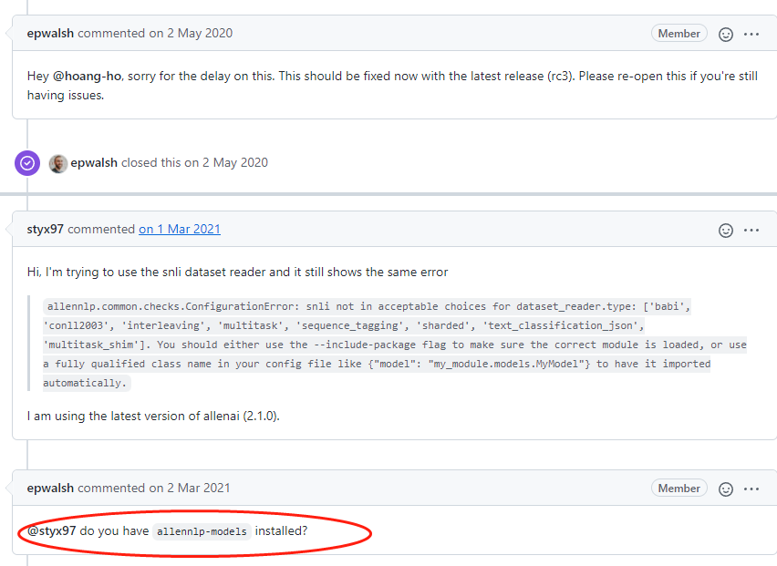Click the epwalsh username on the first comment
The height and width of the screenshot is (566, 777).
click(x=50, y=33)
